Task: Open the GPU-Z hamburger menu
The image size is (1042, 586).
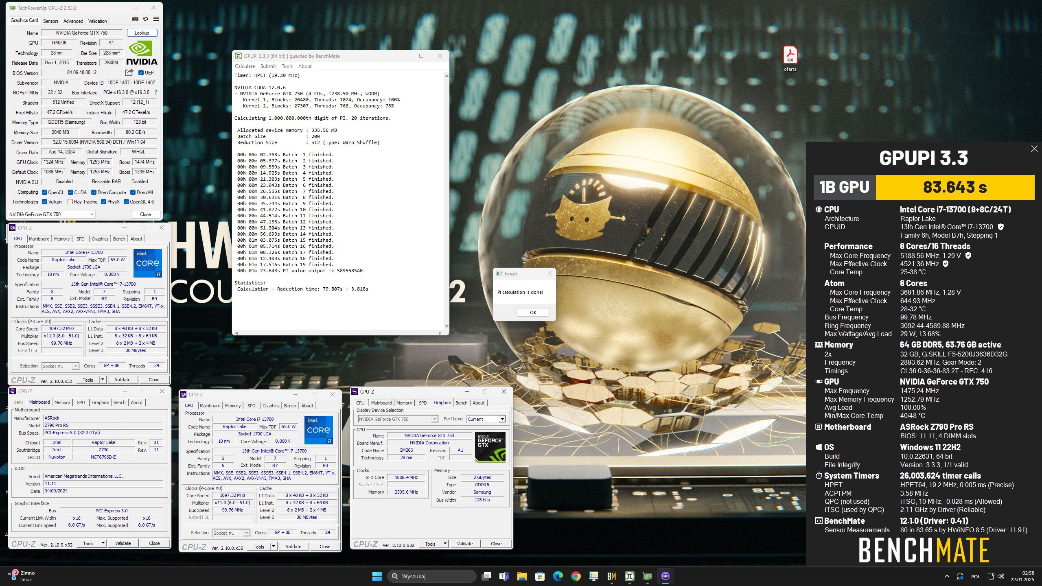Action: (x=156, y=19)
